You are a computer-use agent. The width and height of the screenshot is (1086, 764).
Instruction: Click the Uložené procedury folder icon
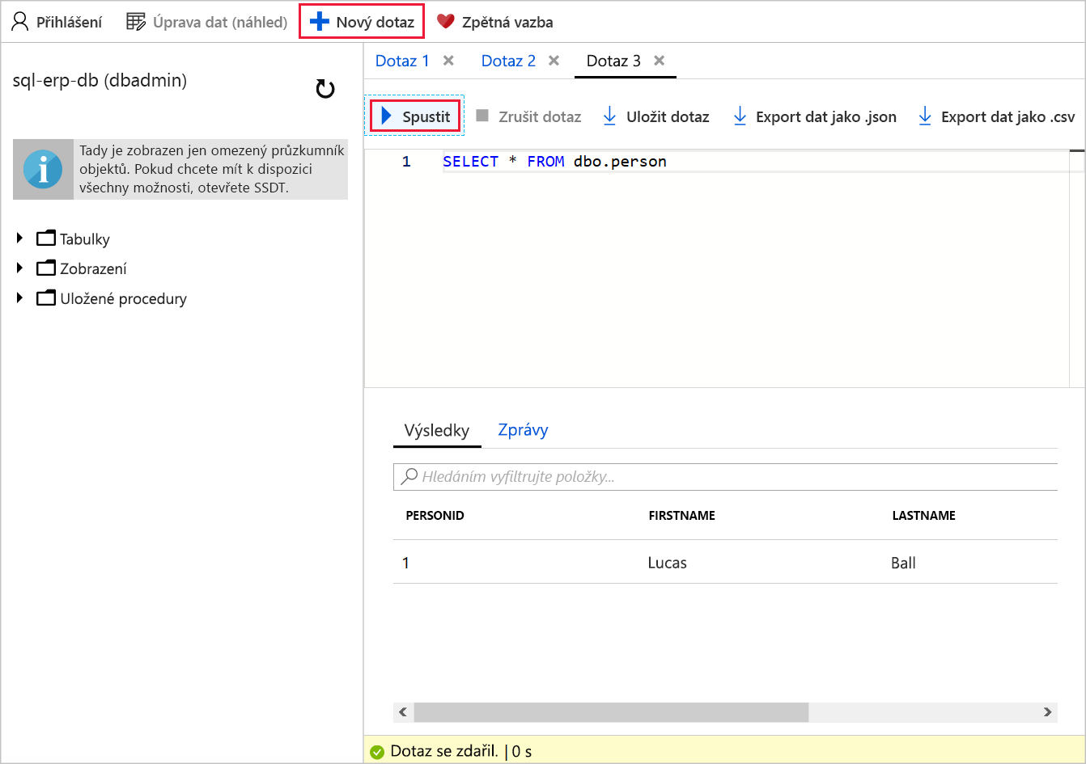[x=46, y=298]
